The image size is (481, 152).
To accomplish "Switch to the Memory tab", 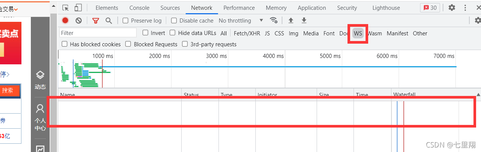I will [x=276, y=8].
